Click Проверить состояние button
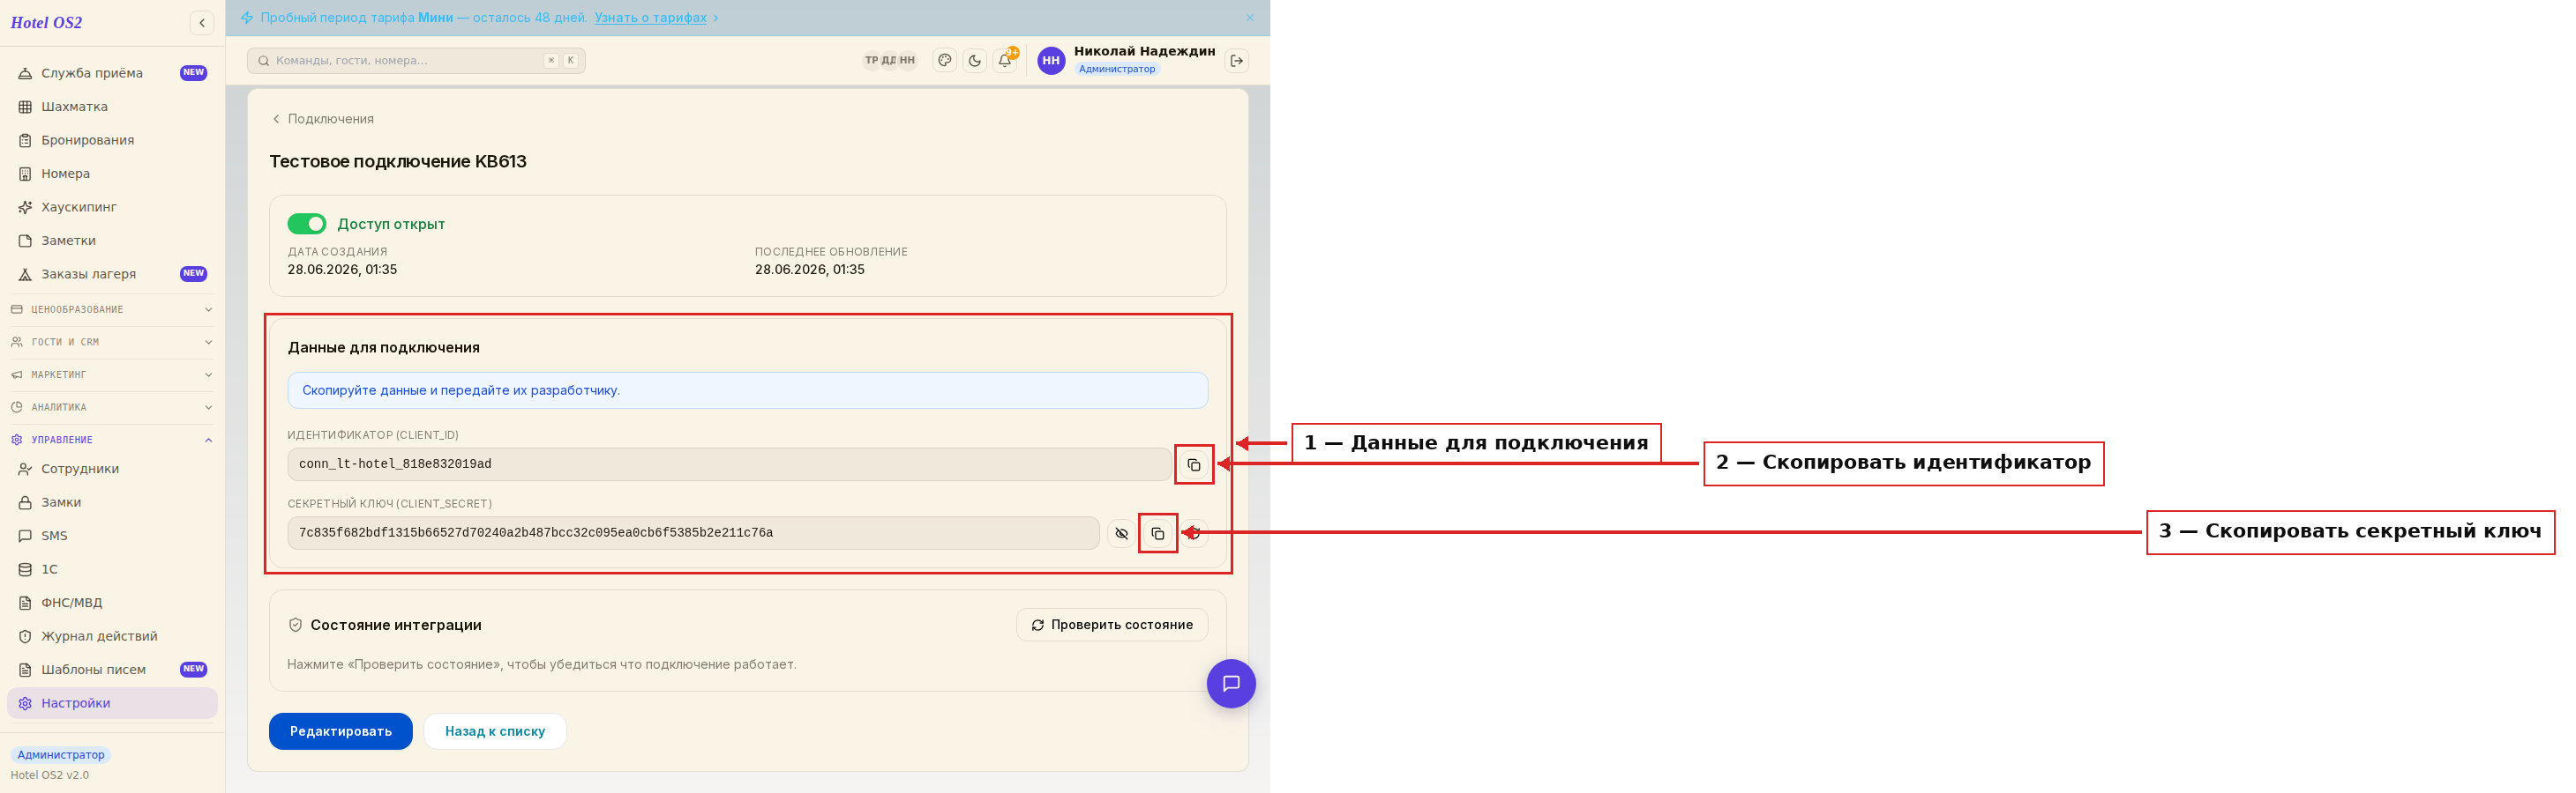 tap(1112, 626)
